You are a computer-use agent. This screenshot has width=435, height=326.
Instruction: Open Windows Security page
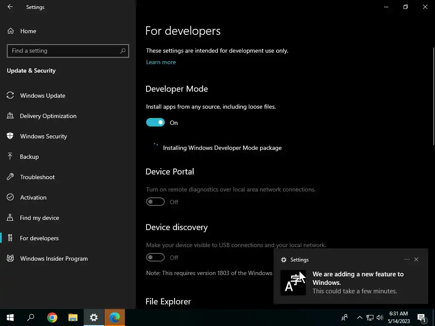coord(68,136)
